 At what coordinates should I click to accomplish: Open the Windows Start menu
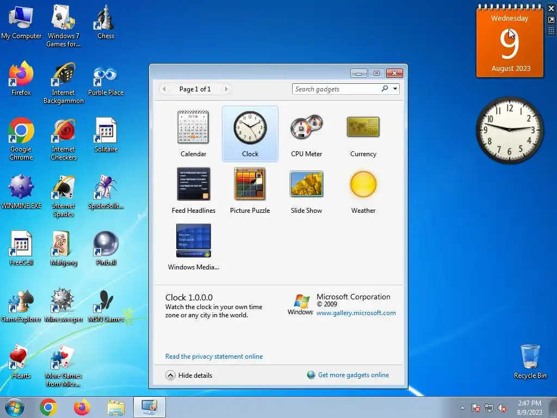(x=15, y=407)
